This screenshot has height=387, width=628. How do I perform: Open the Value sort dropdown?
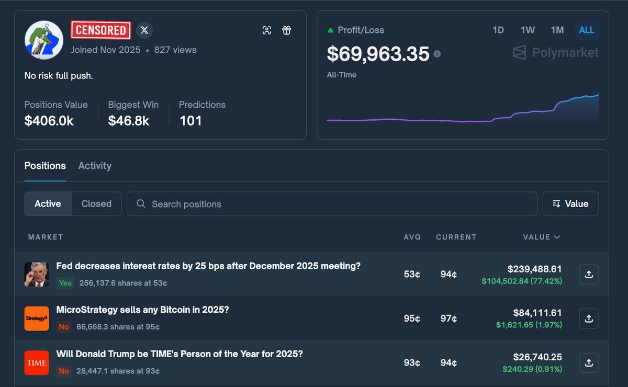coord(571,204)
